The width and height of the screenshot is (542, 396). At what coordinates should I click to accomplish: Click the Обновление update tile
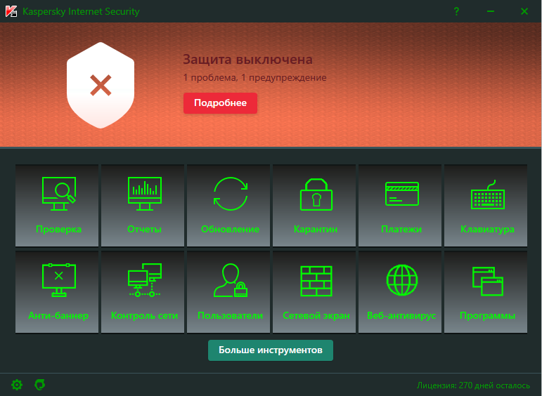(228, 206)
